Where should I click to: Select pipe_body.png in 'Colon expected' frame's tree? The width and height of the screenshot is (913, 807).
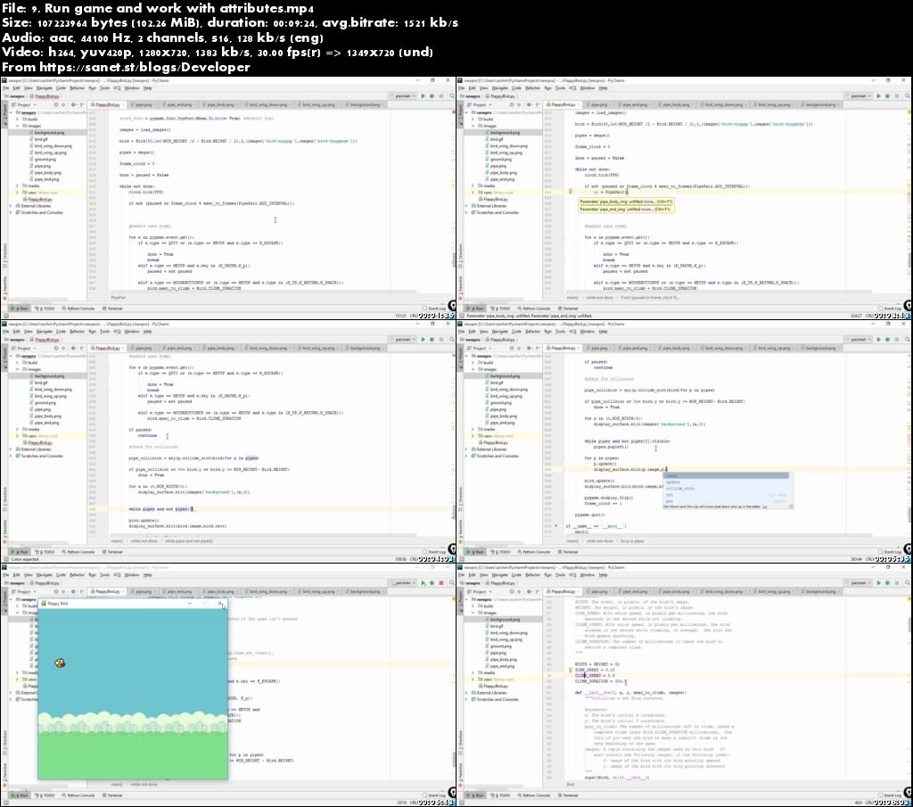pos(45,416)
